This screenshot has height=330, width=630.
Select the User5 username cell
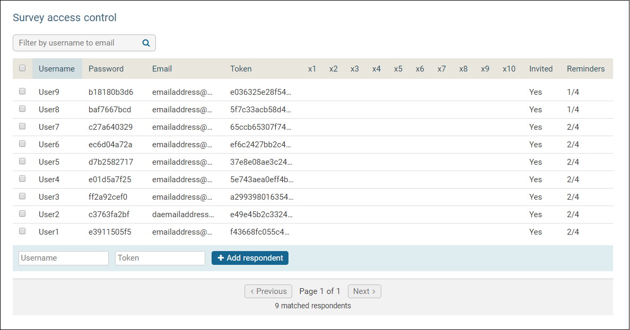tap(49, 162)
